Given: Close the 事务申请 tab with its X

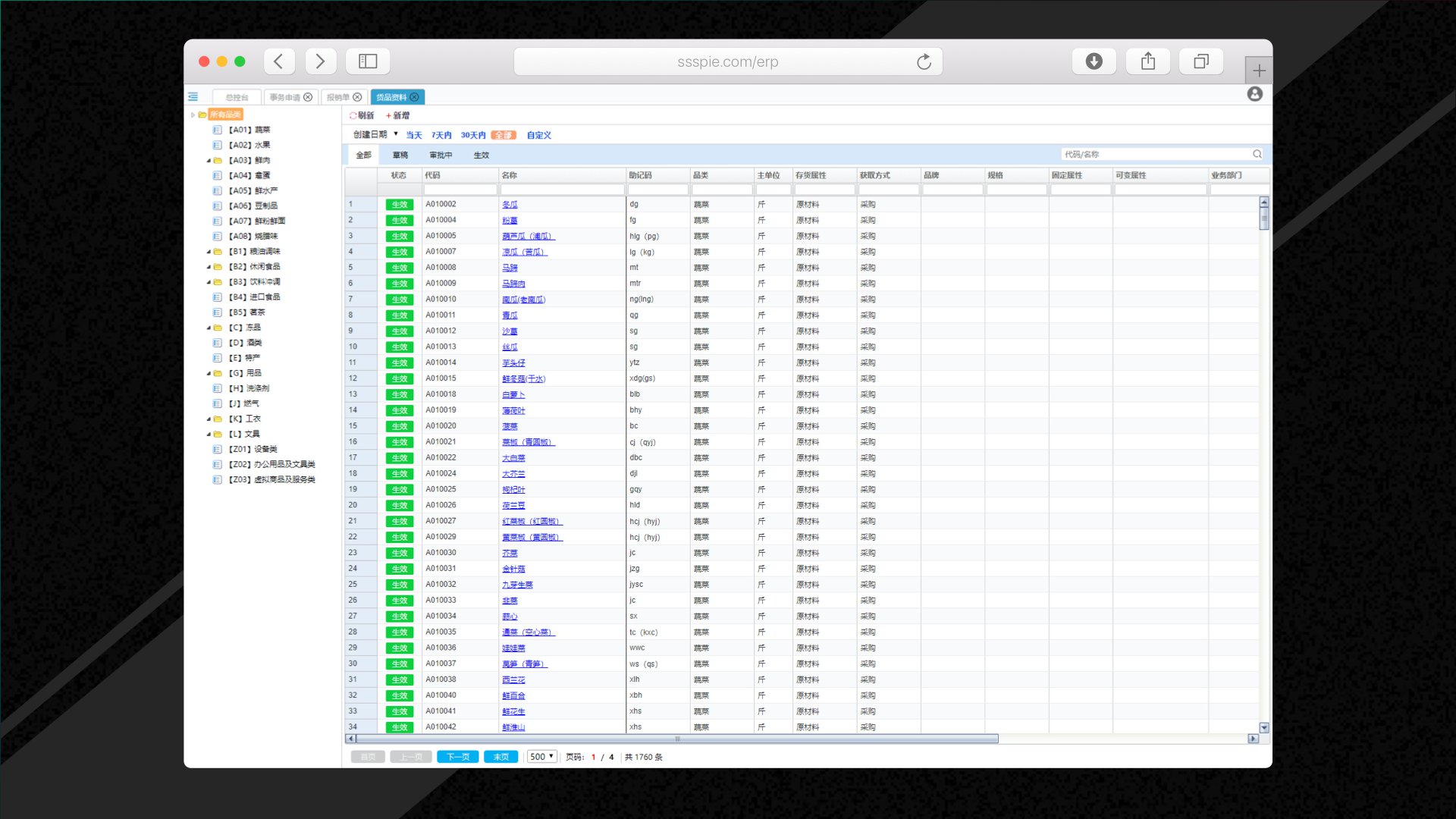Looking at the screenshot, I should point(308,97).
